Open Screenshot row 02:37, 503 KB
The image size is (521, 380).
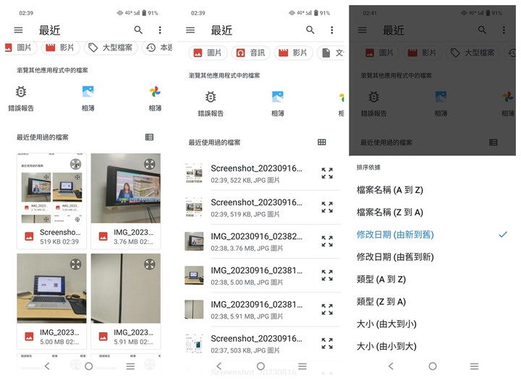tap(263, 344)
